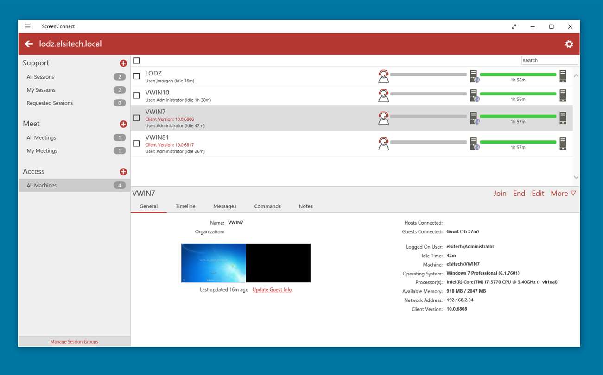Viewport: 603px width, 375px height.
Task: Select the VWIN81 machine name
Action: (x=157, y=137)
